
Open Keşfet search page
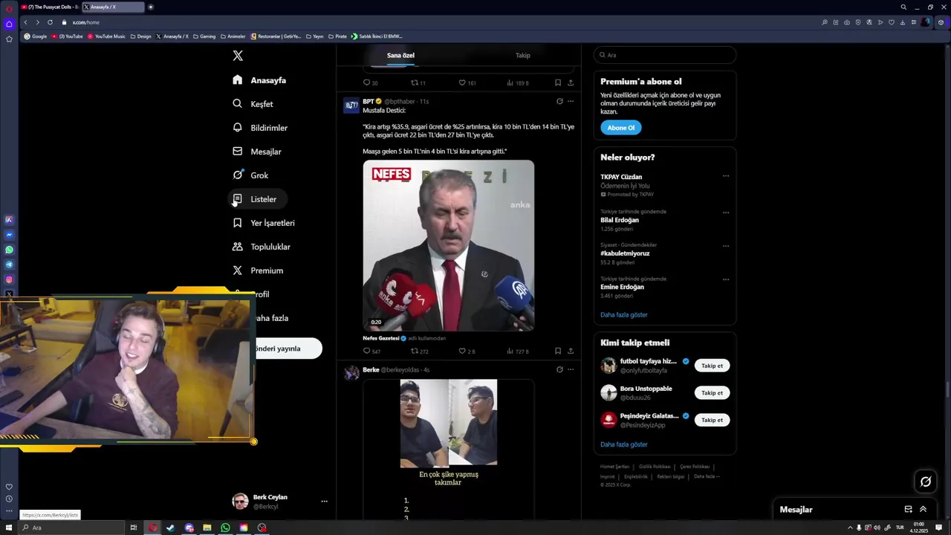[253, 104]
